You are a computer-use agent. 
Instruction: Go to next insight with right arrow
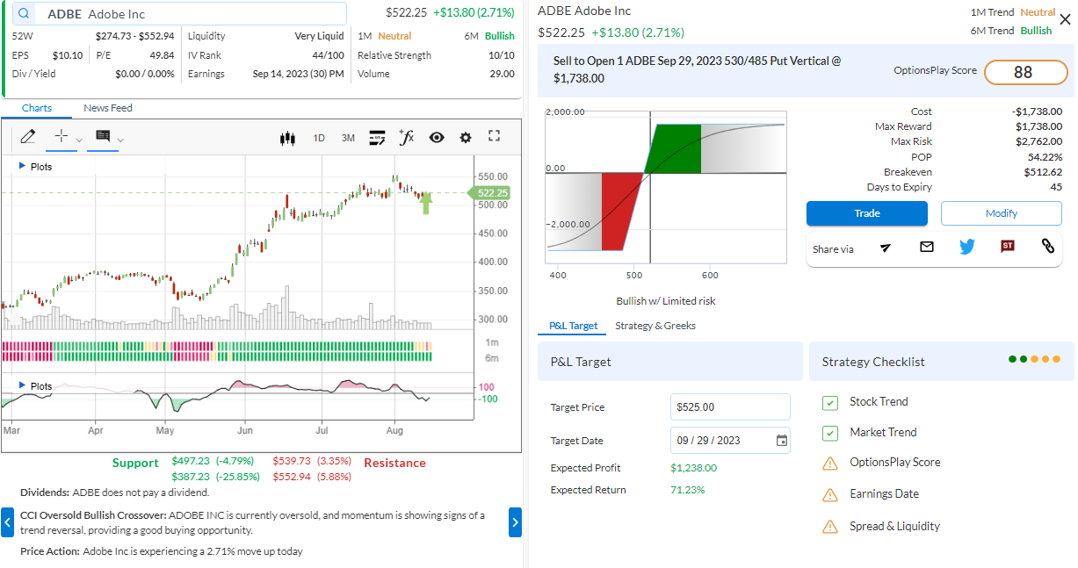(515, 522)
